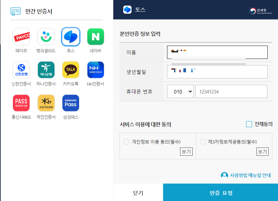Select the Toss certificate icon

71,37
